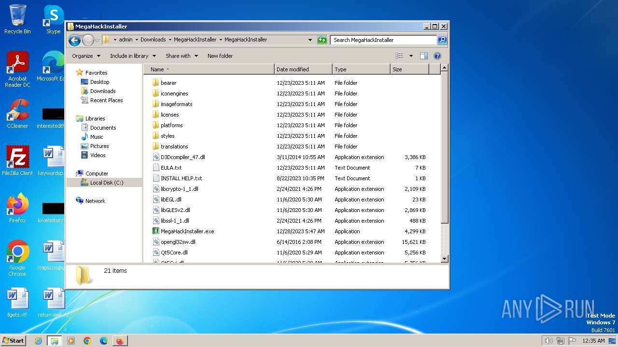
Task: Open the Organize dropdown menu
Action: (x=86, y=56)
